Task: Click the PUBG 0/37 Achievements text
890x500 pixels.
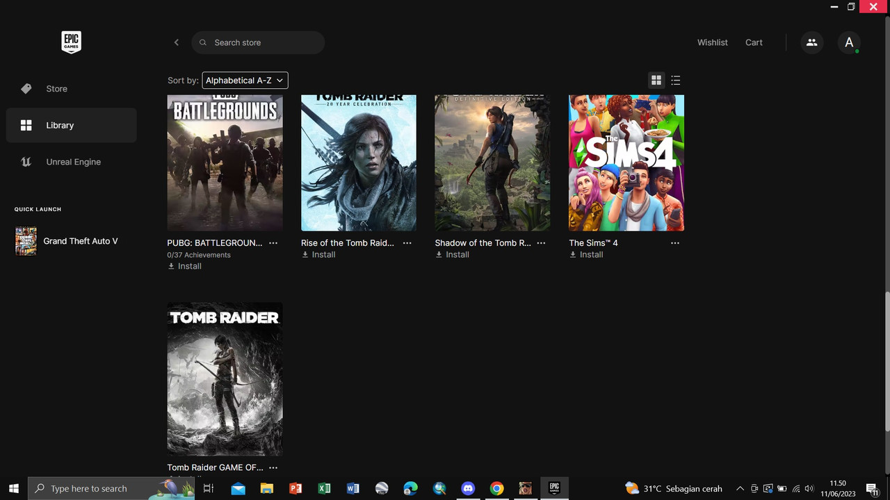Action: tap(199, 255)
